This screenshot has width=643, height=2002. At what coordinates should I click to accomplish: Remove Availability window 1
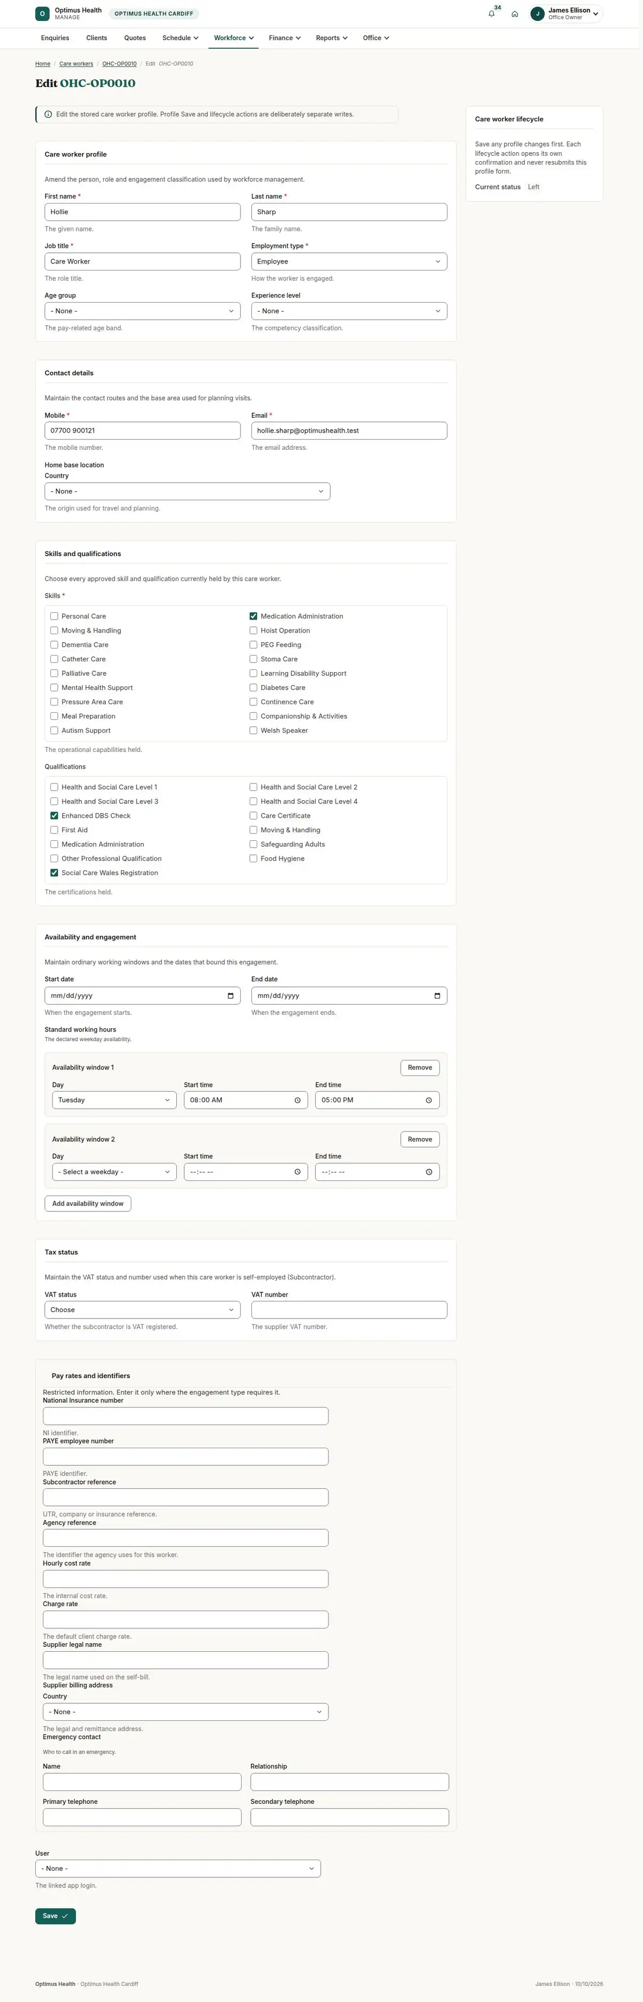click(x=420, y=1067)
